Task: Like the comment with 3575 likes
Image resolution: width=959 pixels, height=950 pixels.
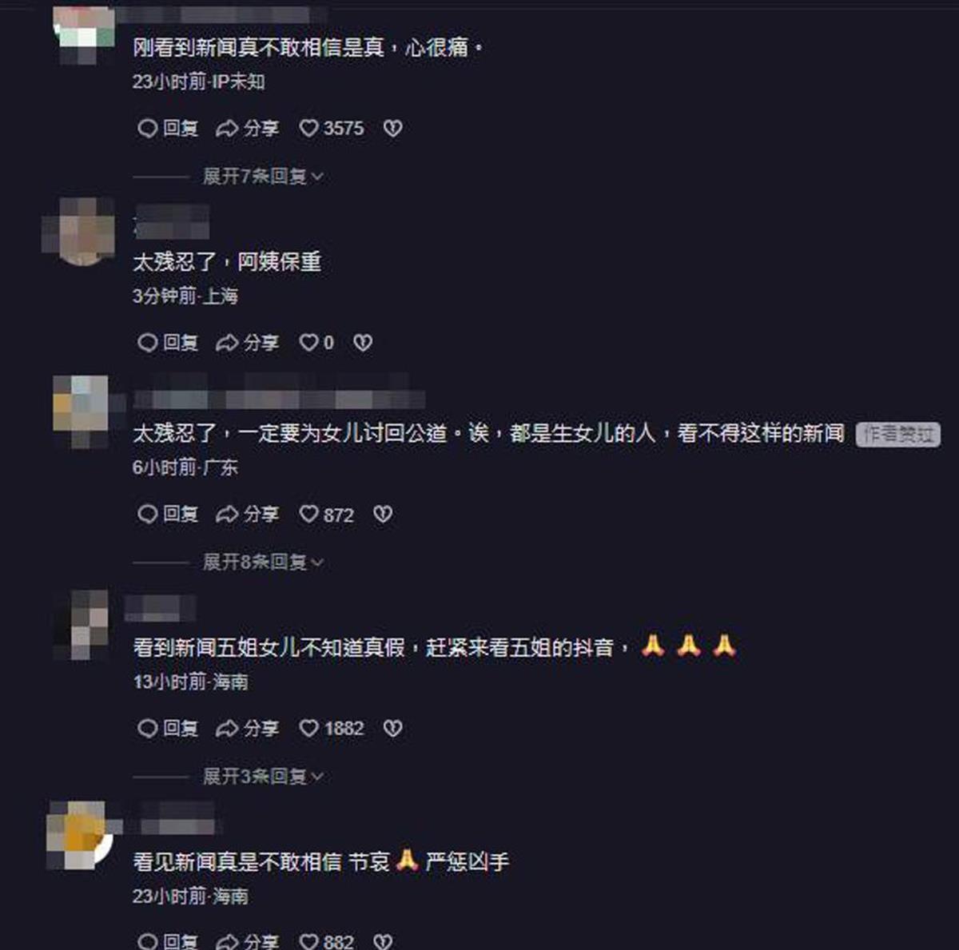Action: 332,128
